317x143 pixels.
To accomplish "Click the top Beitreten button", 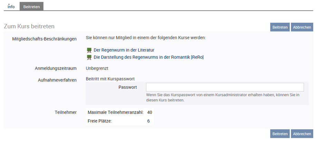I will (x=280, y=27).
